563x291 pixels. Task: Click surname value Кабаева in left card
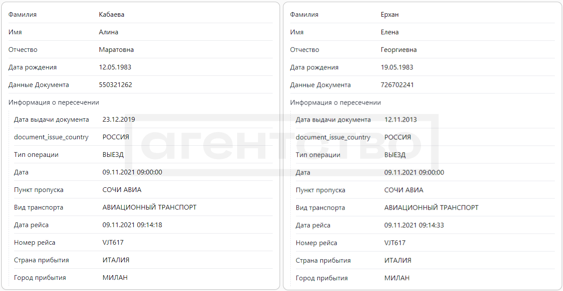111,15
